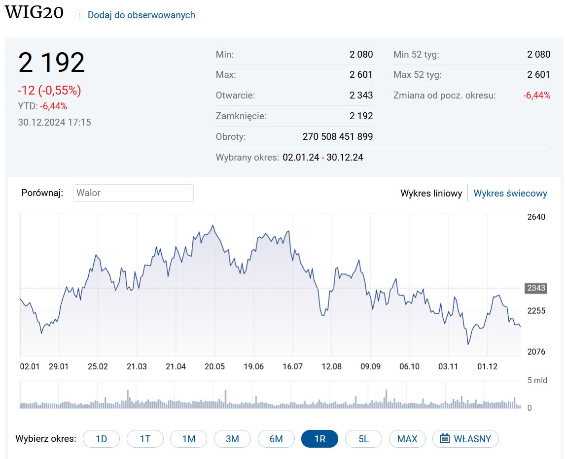This screenshot has height=459, width=565.
Task: Click the plus icon beside Dodaj do obserwowanych
Action: coord(79,15)
